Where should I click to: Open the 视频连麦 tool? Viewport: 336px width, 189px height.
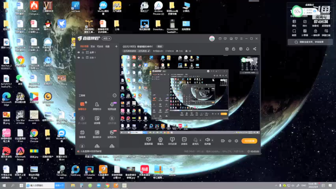coord(112,106)
